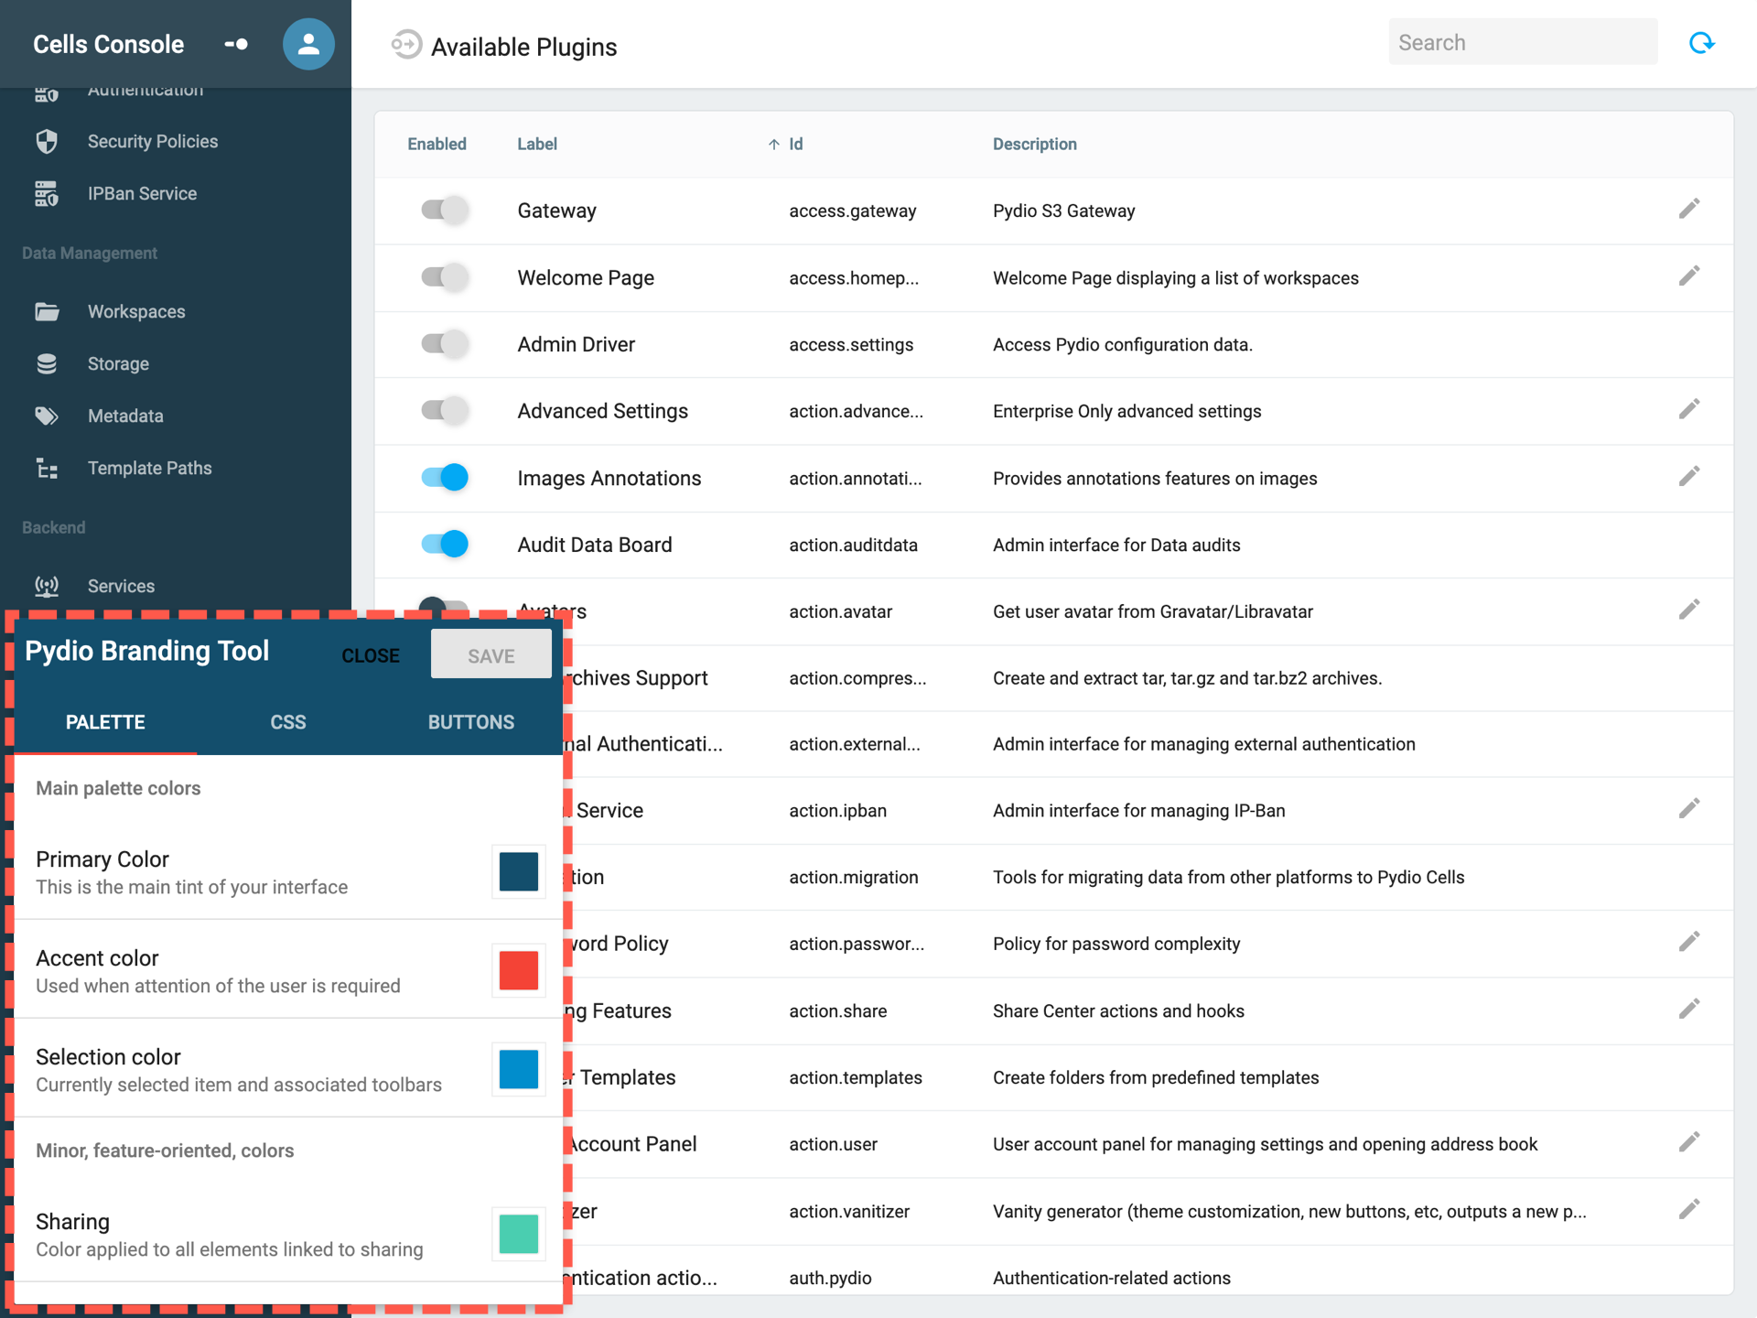
Task: Open Template Paths tree icon
Action: pyautogui.click(x=47, y=468)
